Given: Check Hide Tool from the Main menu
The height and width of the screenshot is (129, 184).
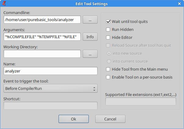Looking at the screenshot, I should pos(108,69).
